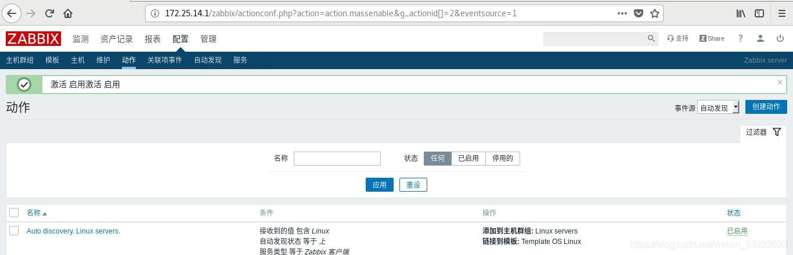Click the browser address bar URL
This screenshot has height=255, width=793.
point(341,13)
